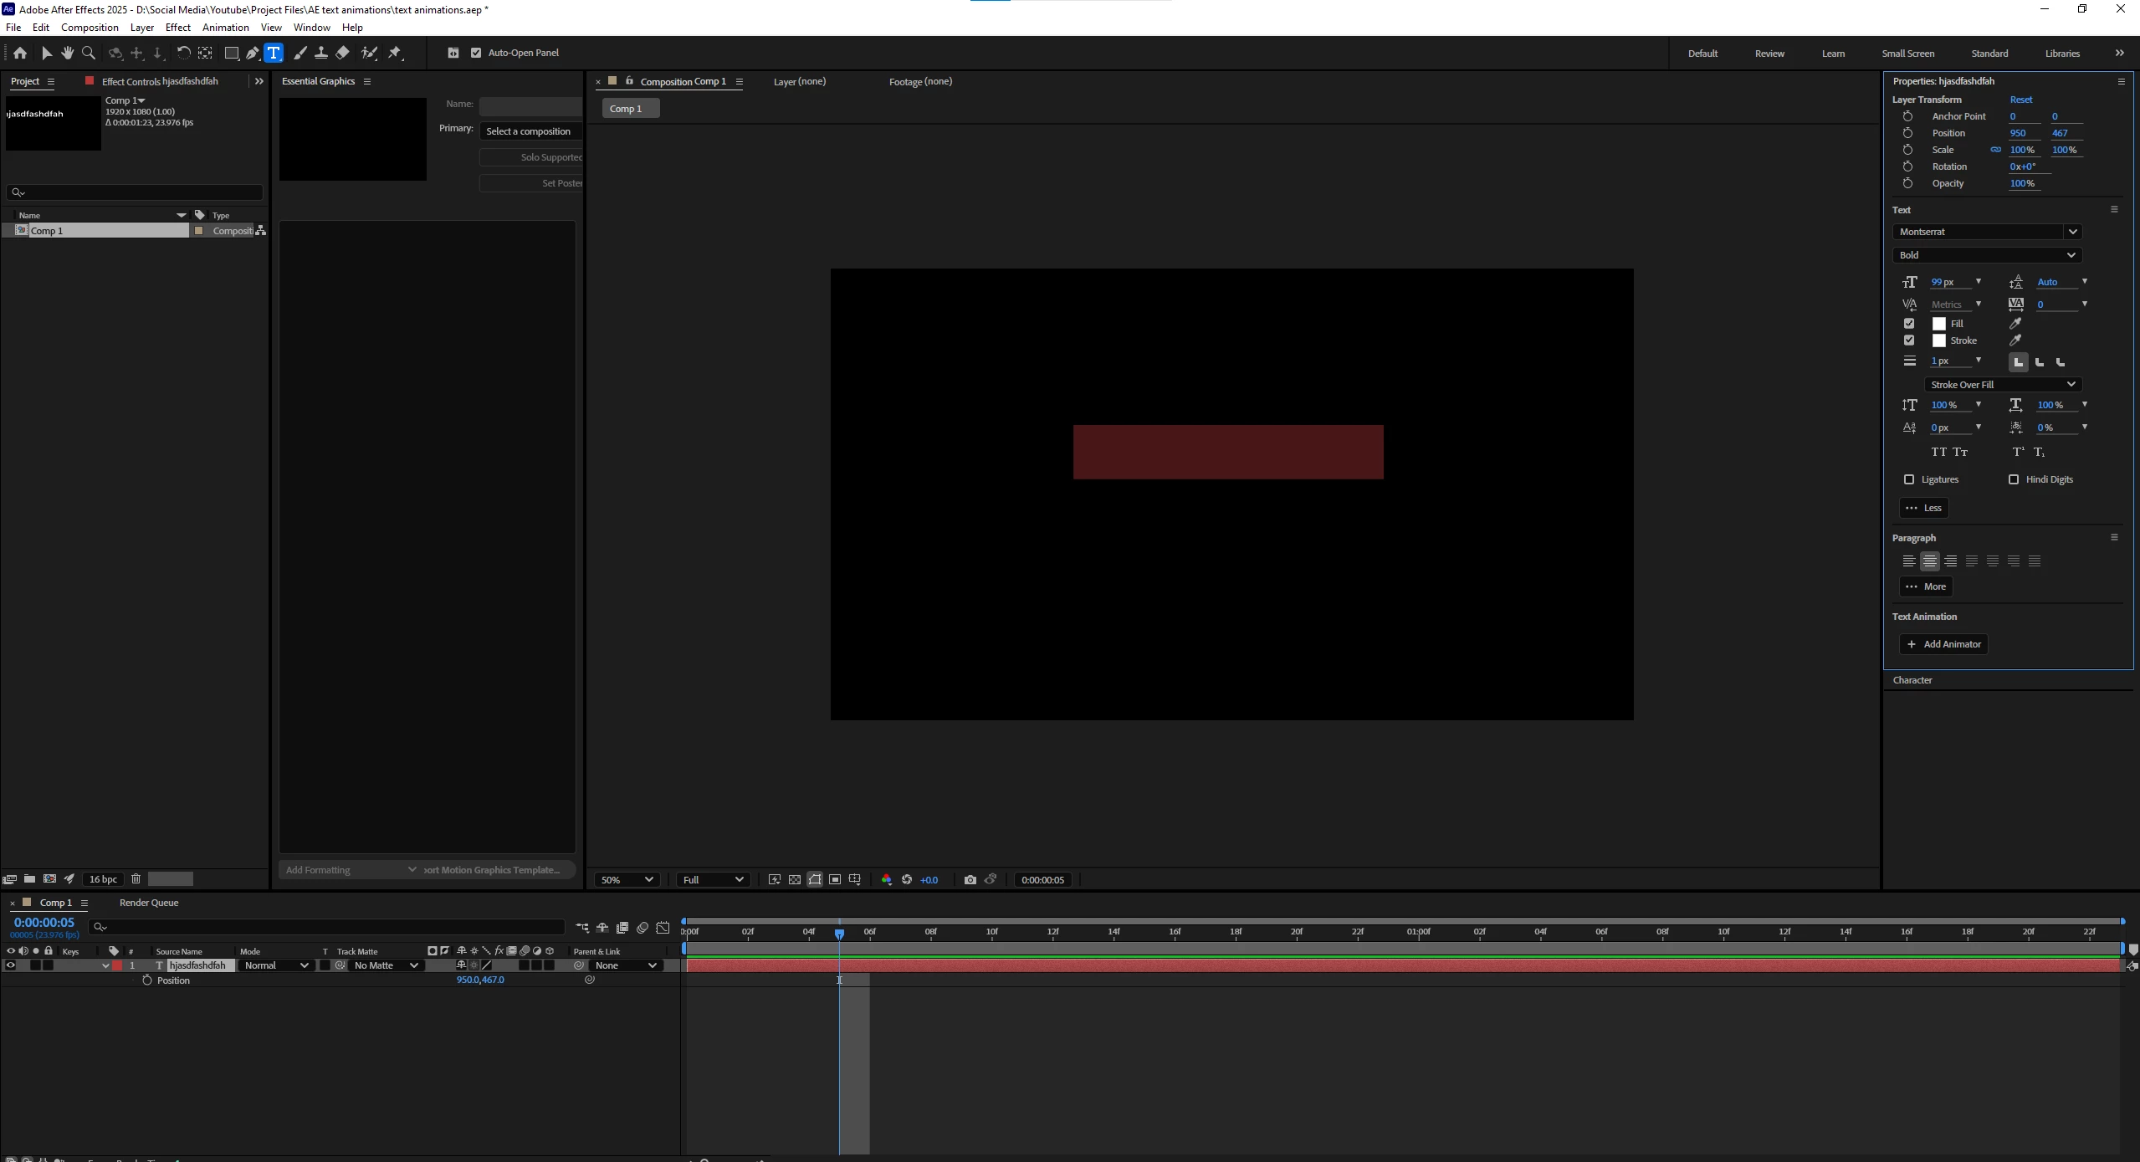Select the Eraser tool
Viewport: 2140px width, 1162px height.
point(343,53)
